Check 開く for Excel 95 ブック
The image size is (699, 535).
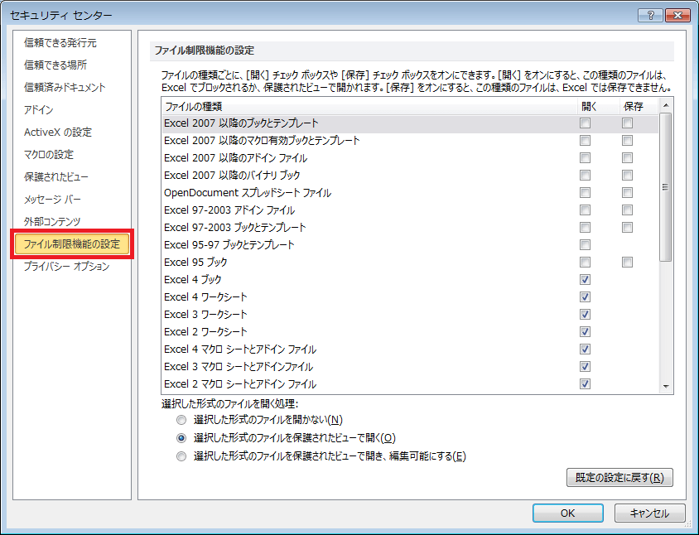pyautogui.click(x=585, y=263)
